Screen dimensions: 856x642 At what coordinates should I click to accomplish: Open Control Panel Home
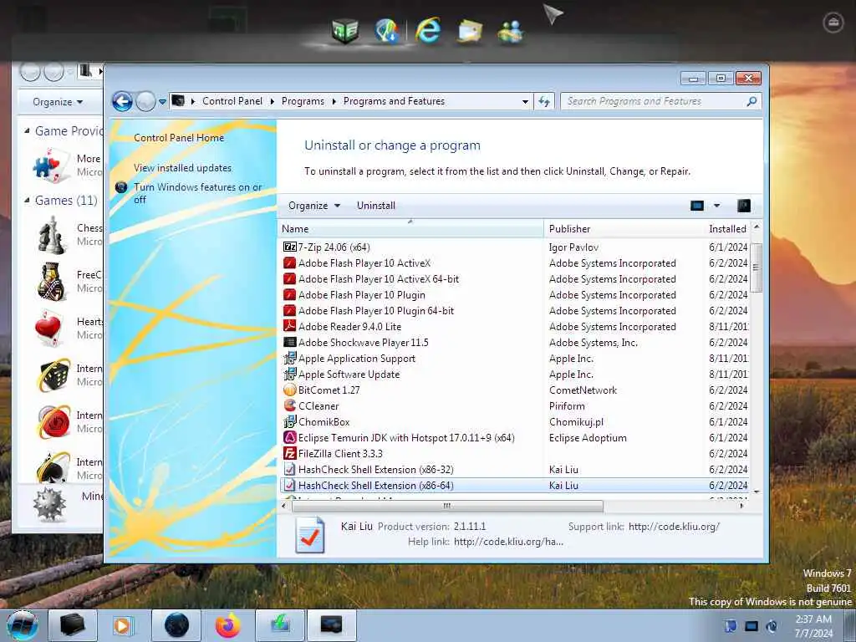179,138
